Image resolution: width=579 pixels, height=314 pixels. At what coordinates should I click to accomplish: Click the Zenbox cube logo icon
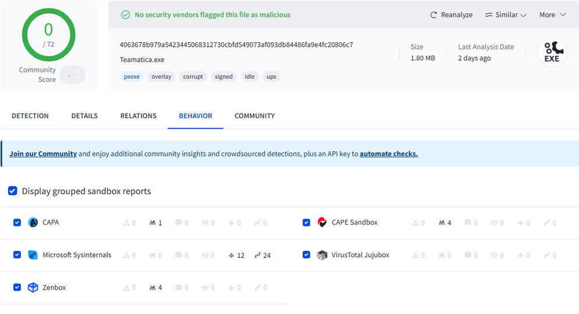(x=33, y=287)
